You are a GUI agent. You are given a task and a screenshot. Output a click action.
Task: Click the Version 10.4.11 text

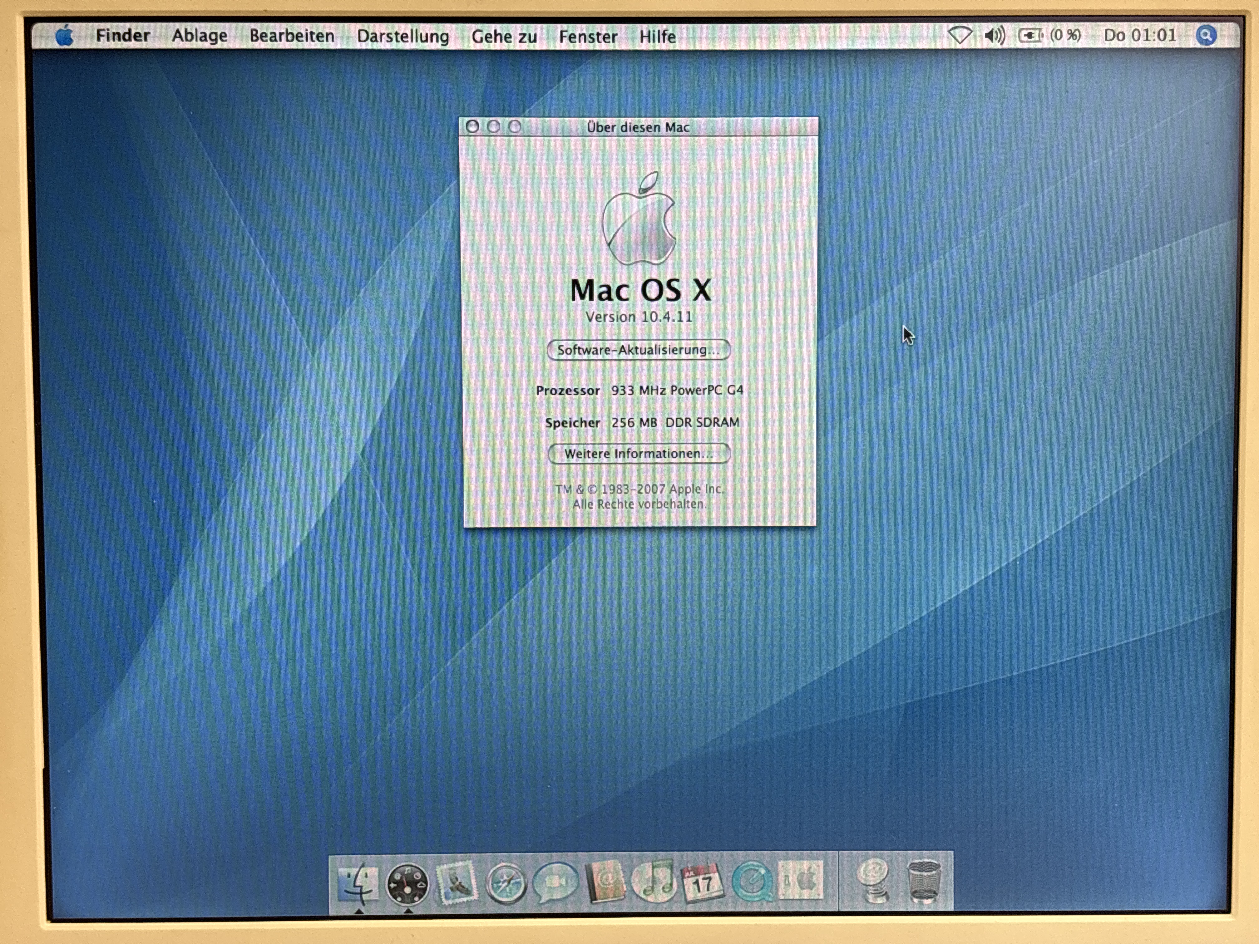coord(639,317)
